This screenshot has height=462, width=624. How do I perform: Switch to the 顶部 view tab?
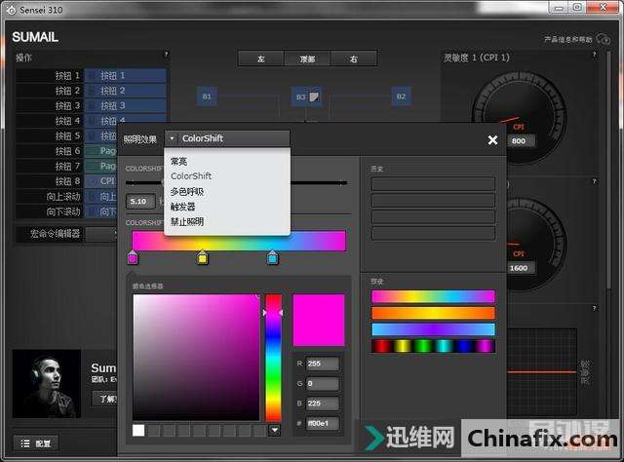[307, 58]
